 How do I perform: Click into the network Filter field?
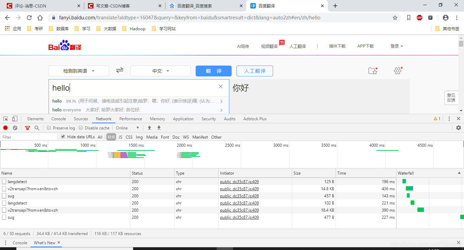pyautogui.click(x=29, y=137)
